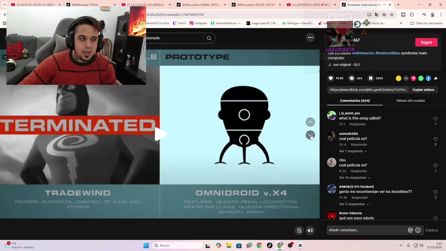
Task: Expand 'Ver 2 respuestas' under Mel
Action: 354,204
